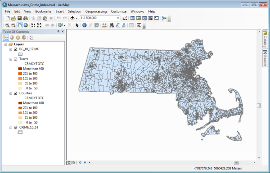Open a map document with Open icon

13,18
